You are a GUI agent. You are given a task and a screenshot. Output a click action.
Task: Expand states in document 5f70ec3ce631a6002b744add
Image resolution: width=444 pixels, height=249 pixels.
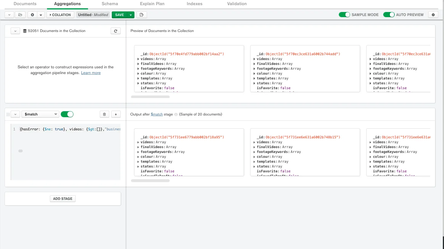tap(254, 83)
